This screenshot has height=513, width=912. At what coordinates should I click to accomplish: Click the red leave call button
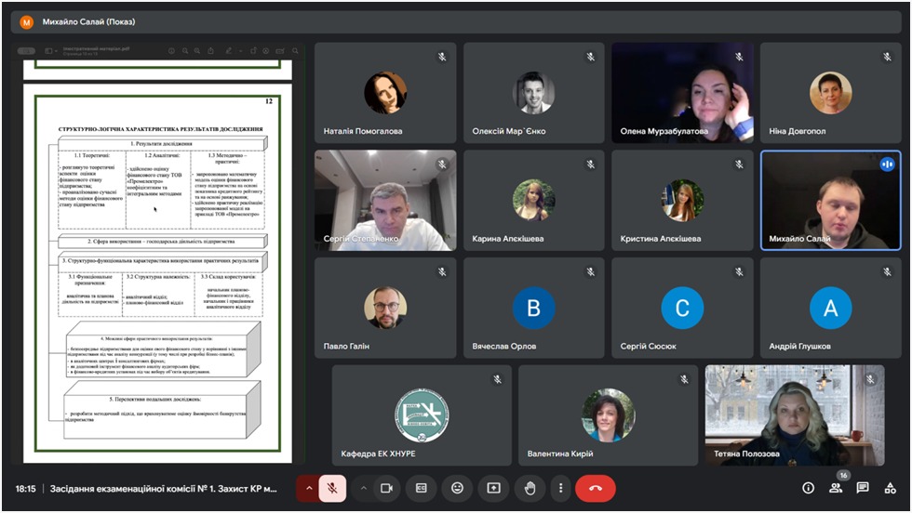point(596,488)
